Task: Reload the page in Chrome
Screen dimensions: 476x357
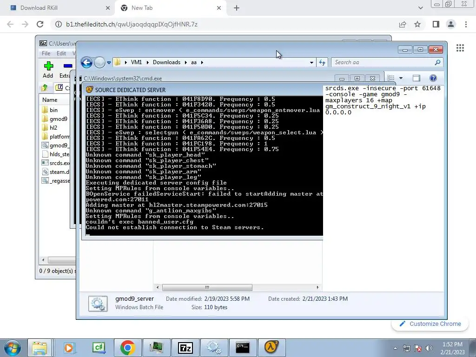Action: coord(40,24)
